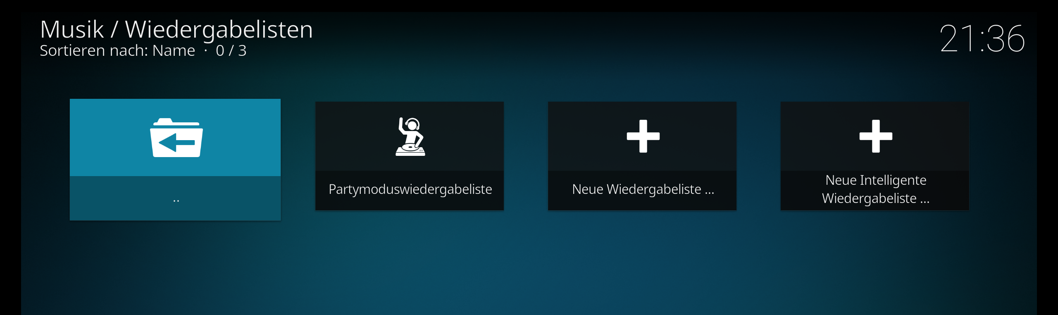The width and height of the screenshot is (1058, 315).
Task: Go up one level via folder arrow
Action: tap(176, 138)
